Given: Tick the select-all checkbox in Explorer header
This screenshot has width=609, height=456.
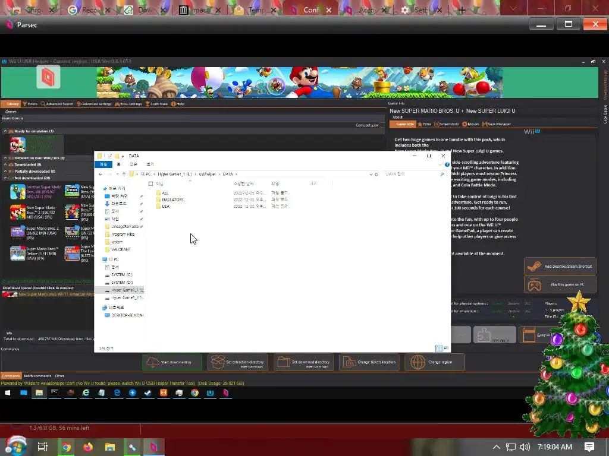Looking at the screenshot, I should point(150,184).
